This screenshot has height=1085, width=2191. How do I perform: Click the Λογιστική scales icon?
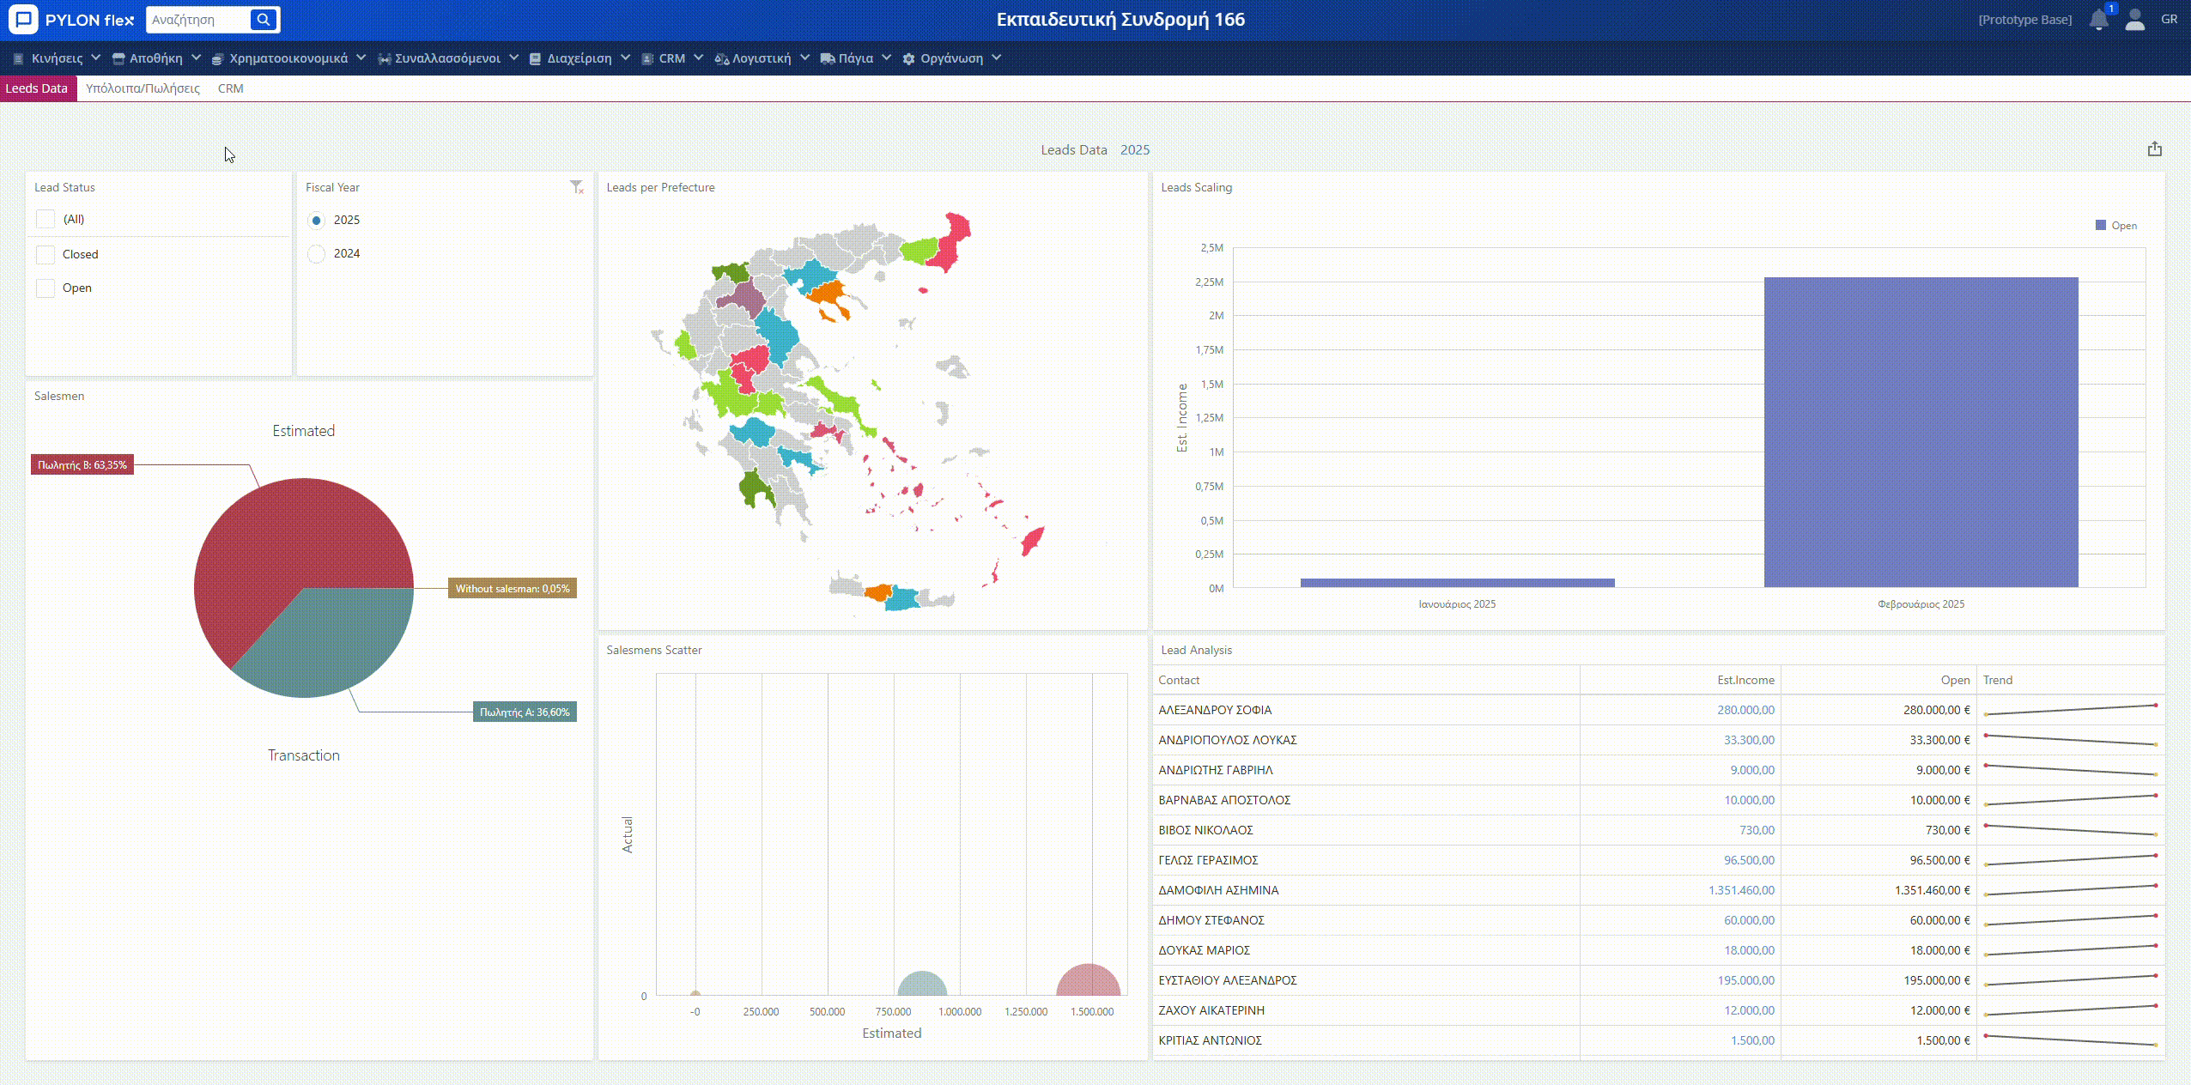(721, 58)
